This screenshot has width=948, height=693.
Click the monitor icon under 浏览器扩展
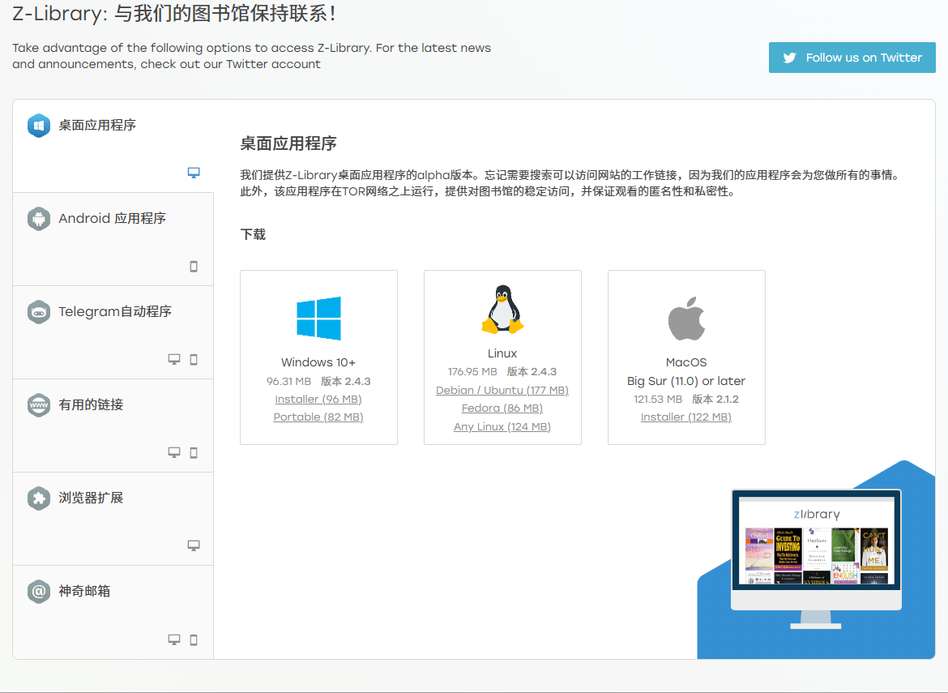(194, 545)
